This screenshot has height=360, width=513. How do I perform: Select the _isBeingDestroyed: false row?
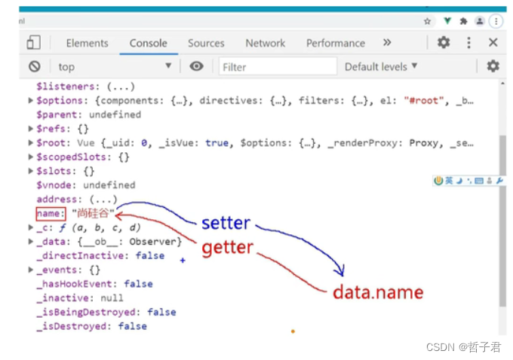(106, 312)
